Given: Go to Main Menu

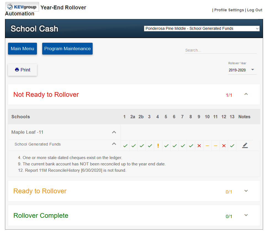Looking at the screenshot, I should point(23,49).
